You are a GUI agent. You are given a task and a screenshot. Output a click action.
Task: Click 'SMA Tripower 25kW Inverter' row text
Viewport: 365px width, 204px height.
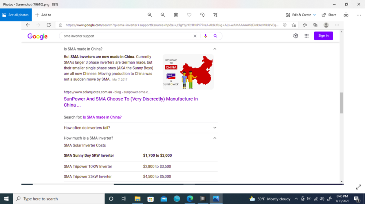pos(88,177)
